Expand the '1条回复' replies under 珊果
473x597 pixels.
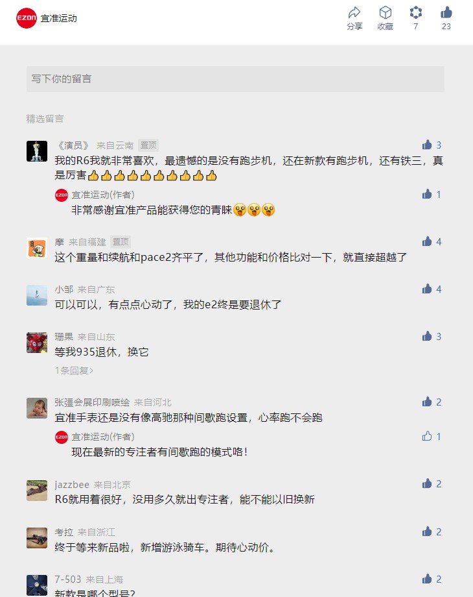coord(74,371)
